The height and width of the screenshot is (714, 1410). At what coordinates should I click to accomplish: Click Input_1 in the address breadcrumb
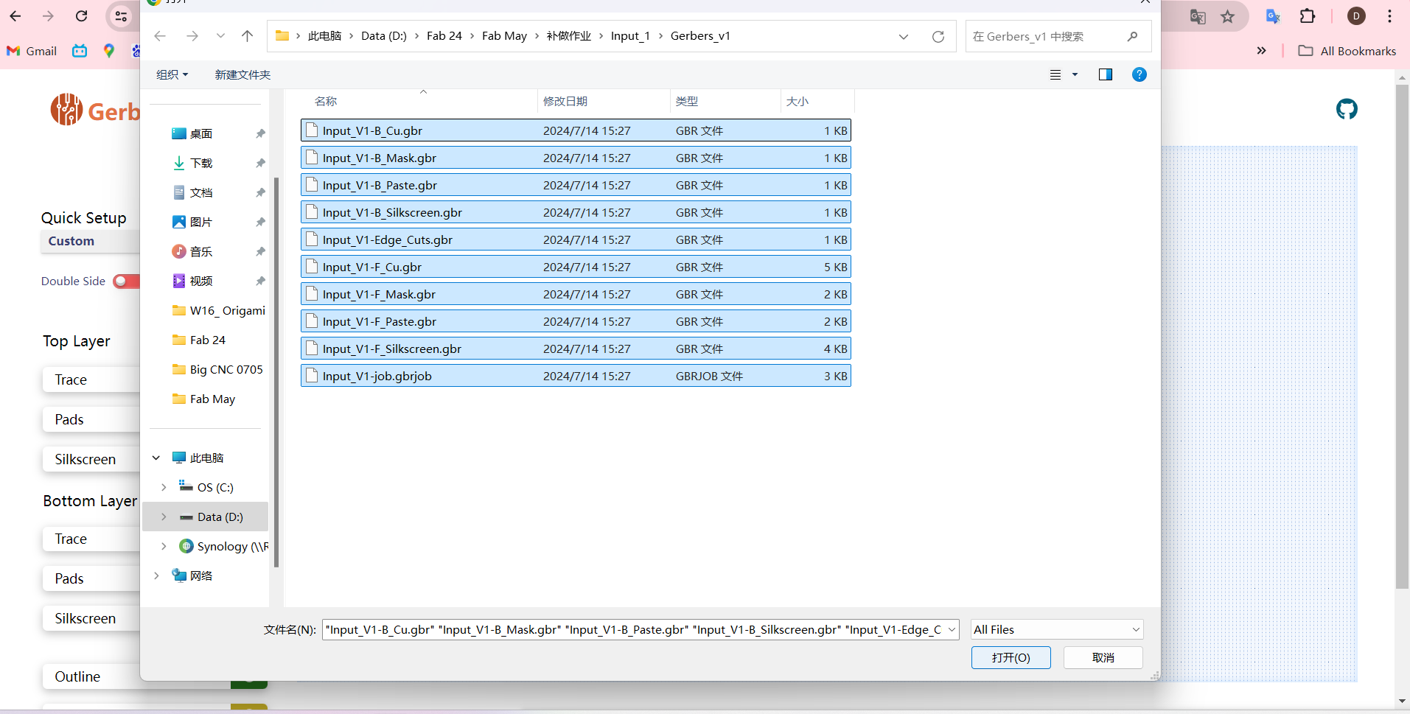[x=630, y=36]
